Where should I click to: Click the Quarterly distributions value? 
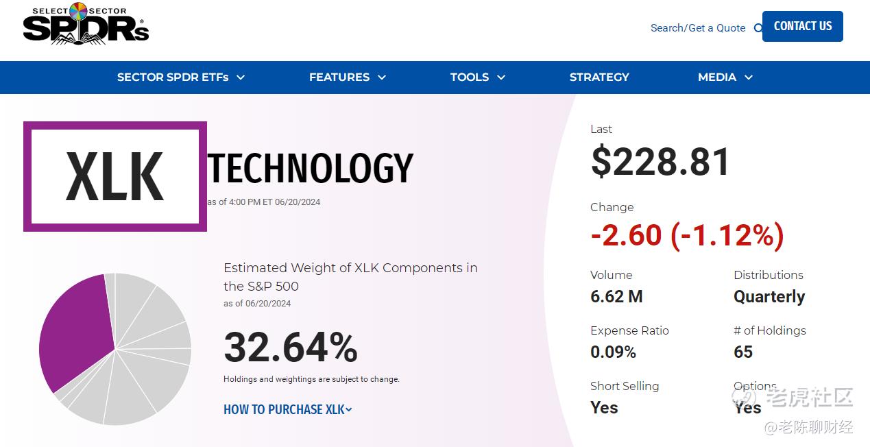click(769, 297)
